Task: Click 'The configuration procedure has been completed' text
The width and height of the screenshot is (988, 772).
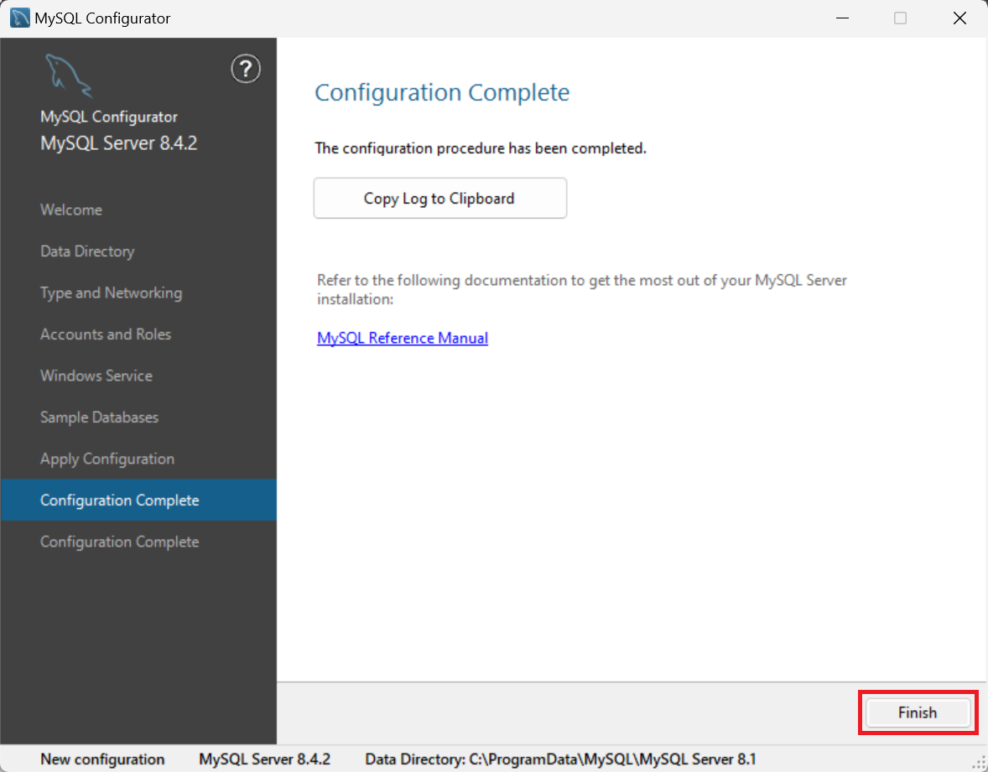Action: point(481,148)
